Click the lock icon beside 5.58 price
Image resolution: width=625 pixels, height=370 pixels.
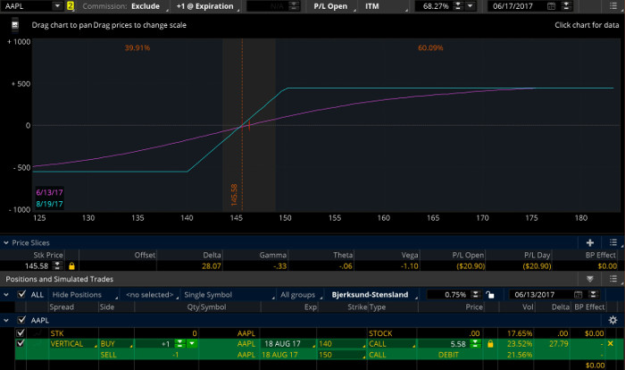tap(490, 343)
